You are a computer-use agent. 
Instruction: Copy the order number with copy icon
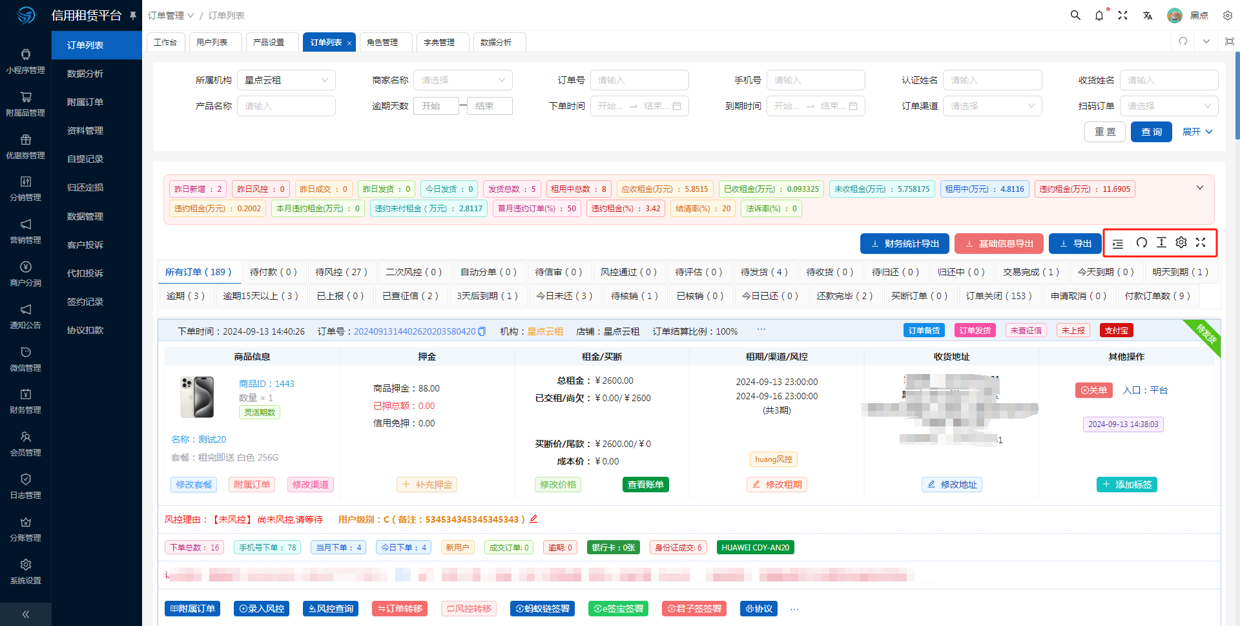pyautogui.click(x=482, y=331)
